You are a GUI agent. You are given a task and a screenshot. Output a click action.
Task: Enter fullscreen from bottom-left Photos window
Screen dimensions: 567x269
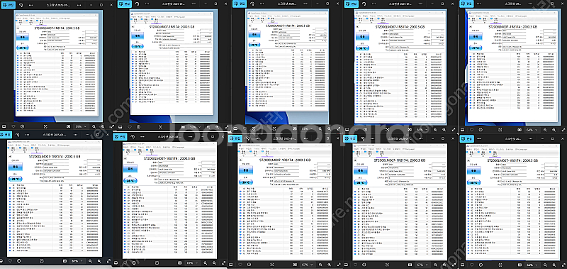pos(108,260)
